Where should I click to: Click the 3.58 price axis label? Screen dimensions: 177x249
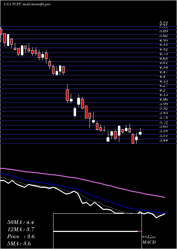(x=164, y=131)
